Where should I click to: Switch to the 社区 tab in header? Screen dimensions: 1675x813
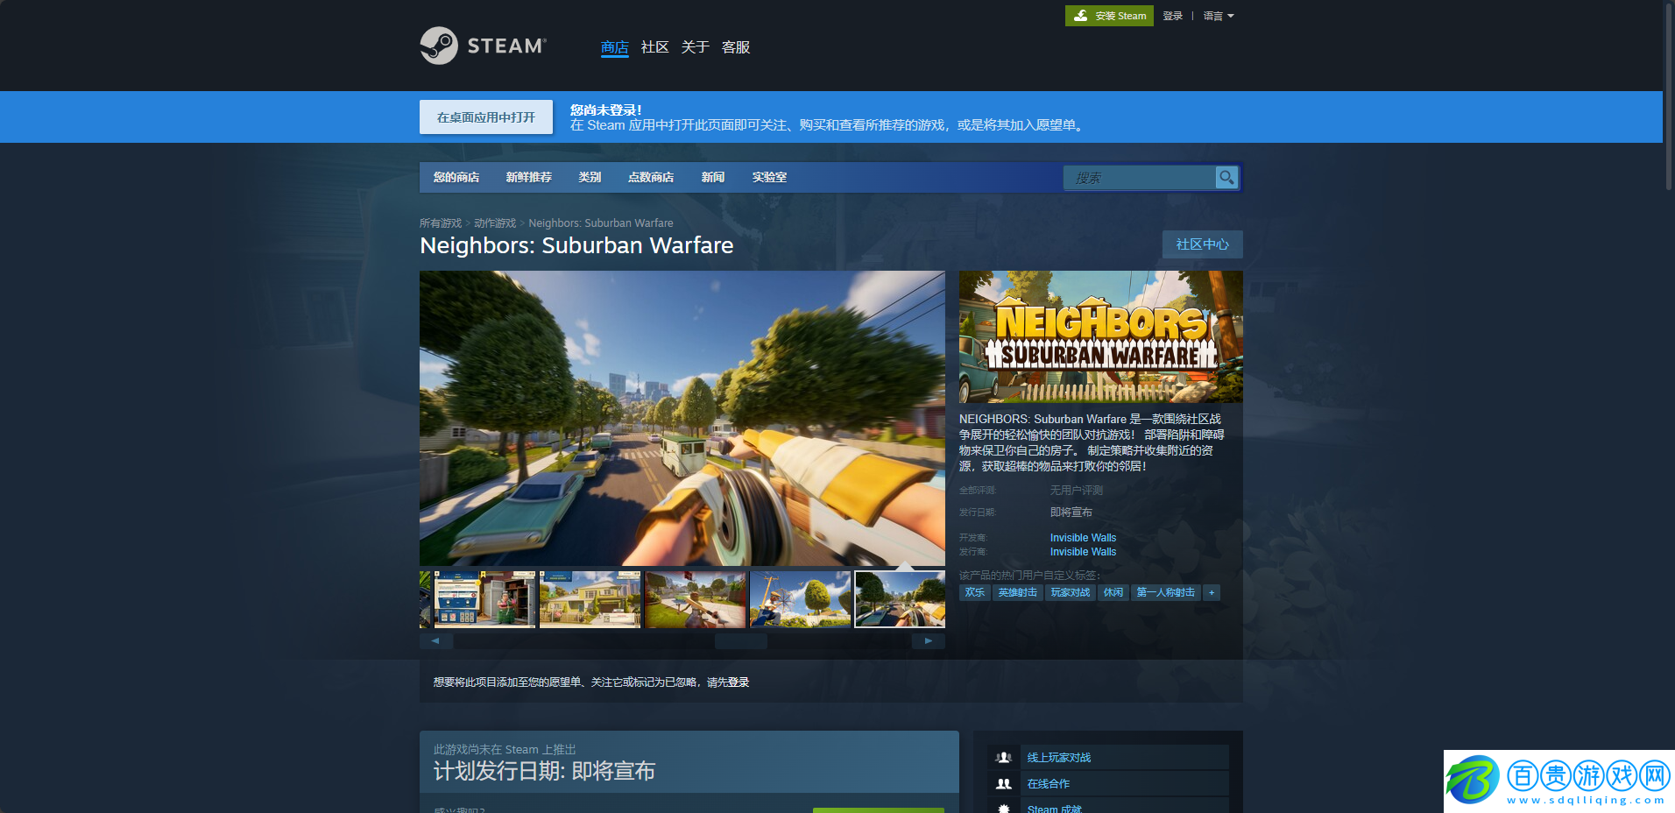(654, 47)
